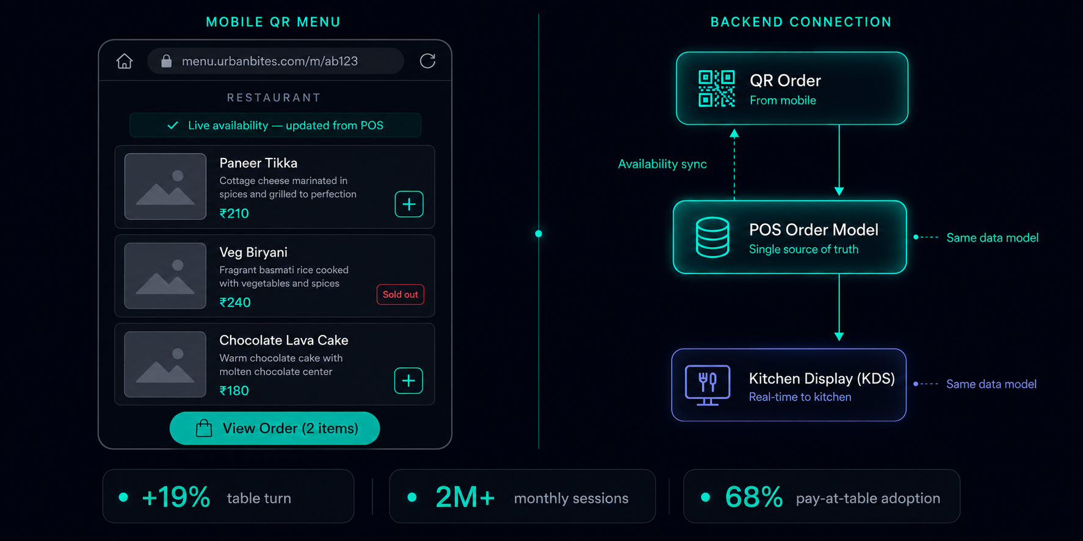The image size is (1083, 541).
Task: Open the Veg Biryani image thumbnail
Action: coord(165,276)
